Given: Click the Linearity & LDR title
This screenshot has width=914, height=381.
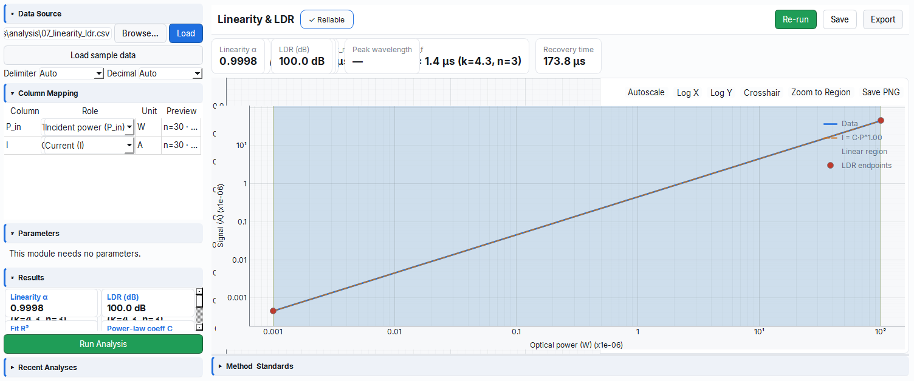Looking at the screenshot, I should click(x=256, y=19).
